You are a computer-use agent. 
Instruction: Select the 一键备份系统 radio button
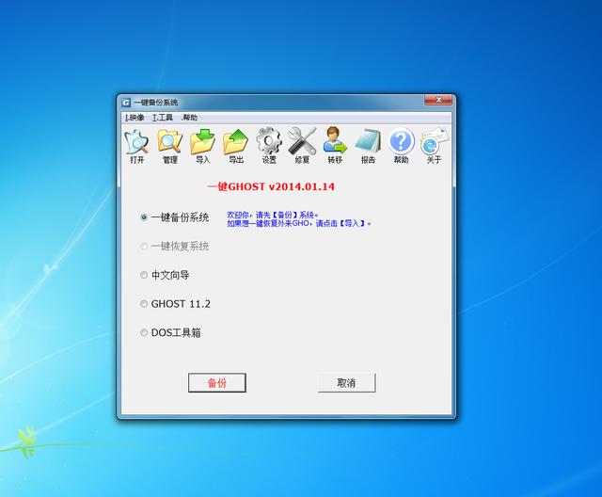144,217
